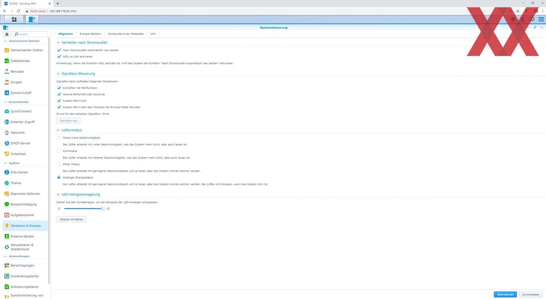The image size is (546, 299).
Task: Collapse 'Signalton-Steuerung' section
Action: pos(58,74)
